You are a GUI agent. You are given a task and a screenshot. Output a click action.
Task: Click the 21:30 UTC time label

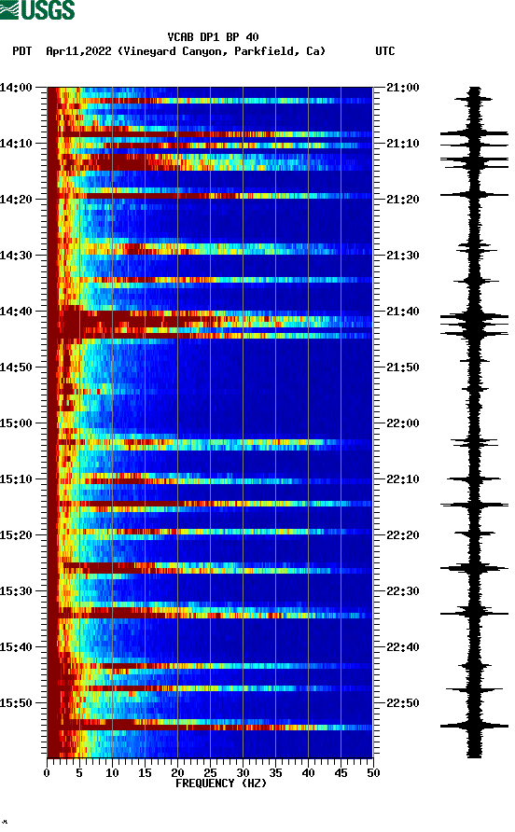[403, 256]
